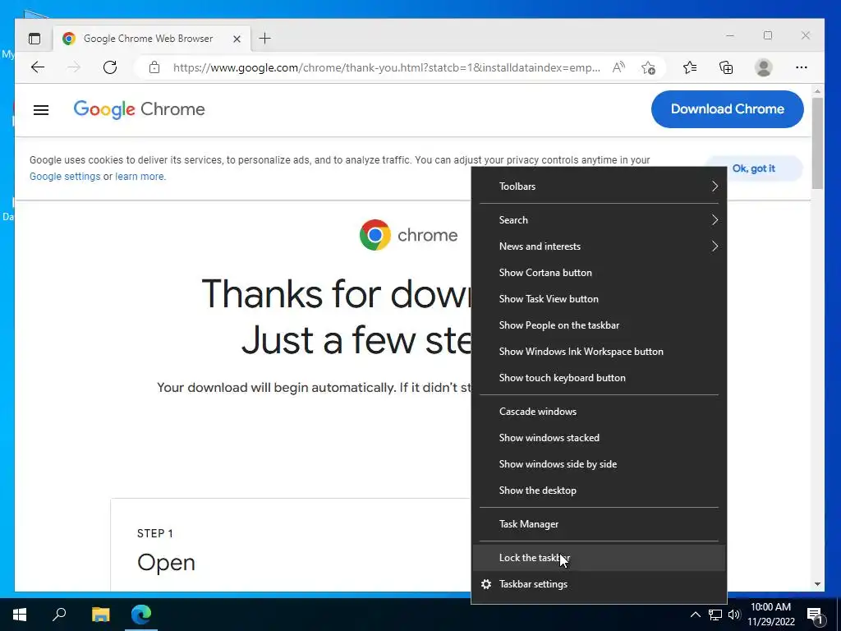Viewport: 841px width, 631px height.
Task: Click the Edge back navigation arrow
Action: coord(38,67)
